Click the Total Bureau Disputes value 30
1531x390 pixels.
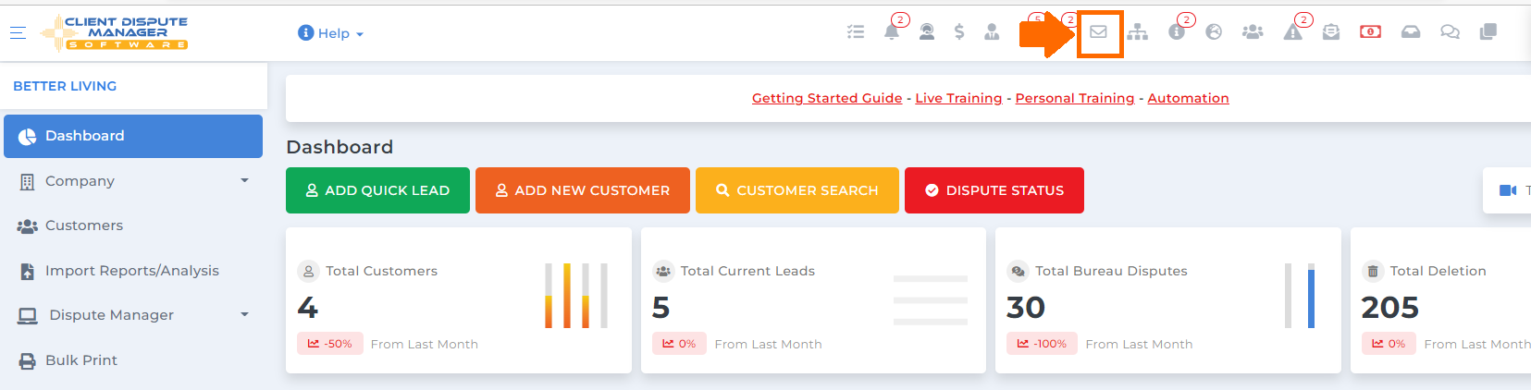(x=1026, y=307)
